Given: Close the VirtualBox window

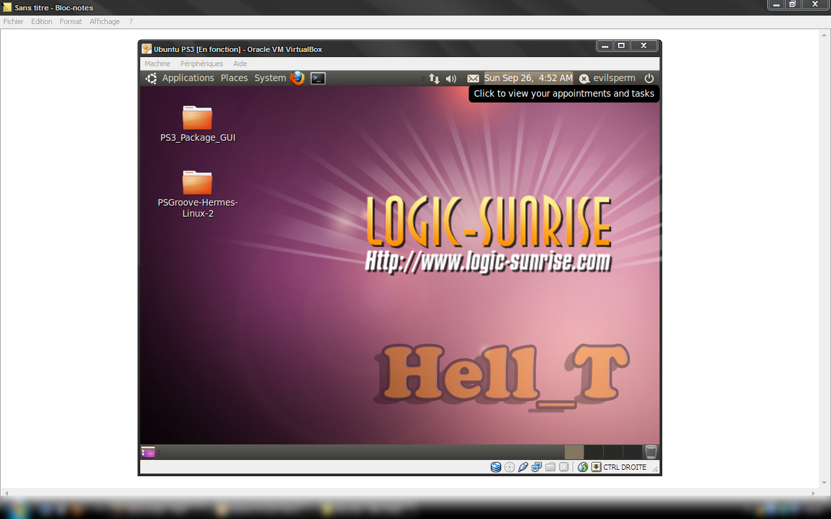Looking at the screenshot, I should point(643,46).
